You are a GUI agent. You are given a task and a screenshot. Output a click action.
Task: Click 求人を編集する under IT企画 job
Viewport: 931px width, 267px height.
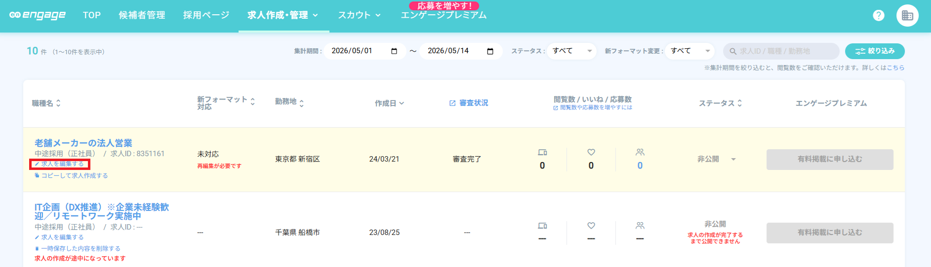coord(59,237)
